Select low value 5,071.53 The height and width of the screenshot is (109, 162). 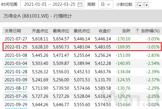click(82, 80)
